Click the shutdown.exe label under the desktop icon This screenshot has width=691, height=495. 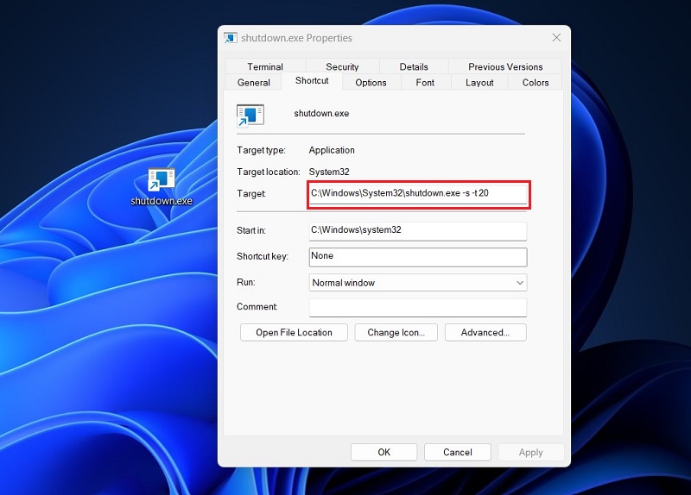162,201
